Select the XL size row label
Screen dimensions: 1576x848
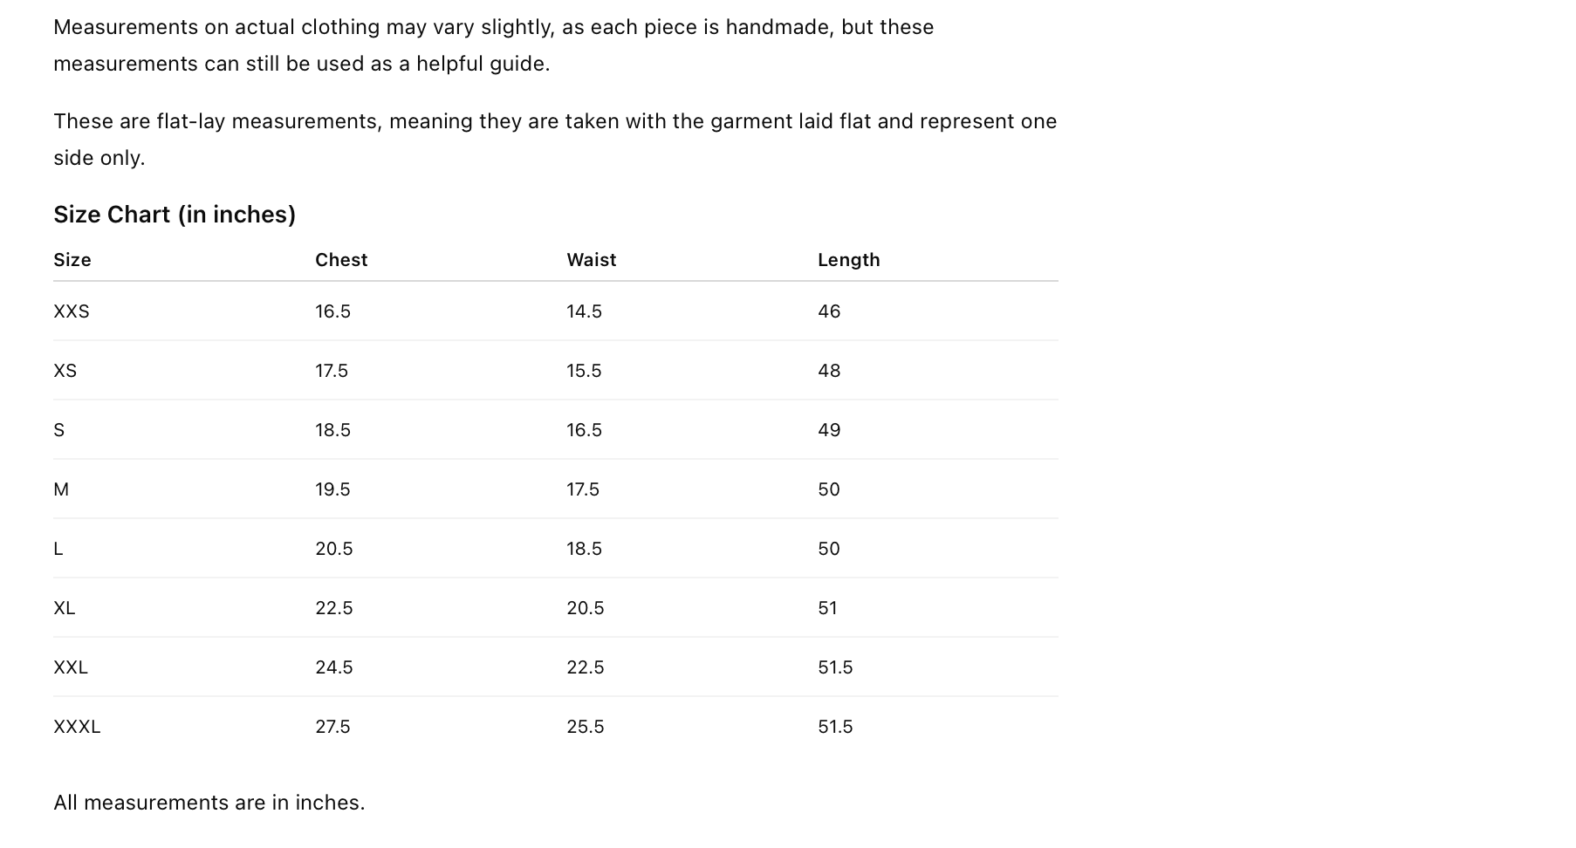[x=65, y=608]
